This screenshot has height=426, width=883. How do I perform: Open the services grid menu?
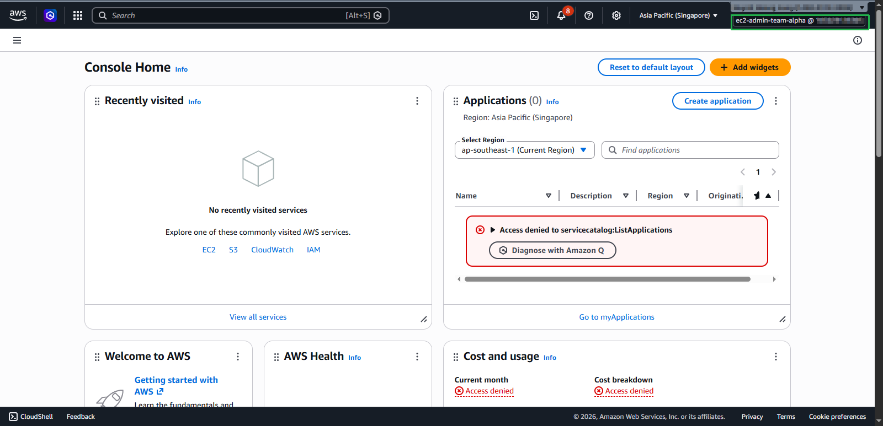point(78,15)
